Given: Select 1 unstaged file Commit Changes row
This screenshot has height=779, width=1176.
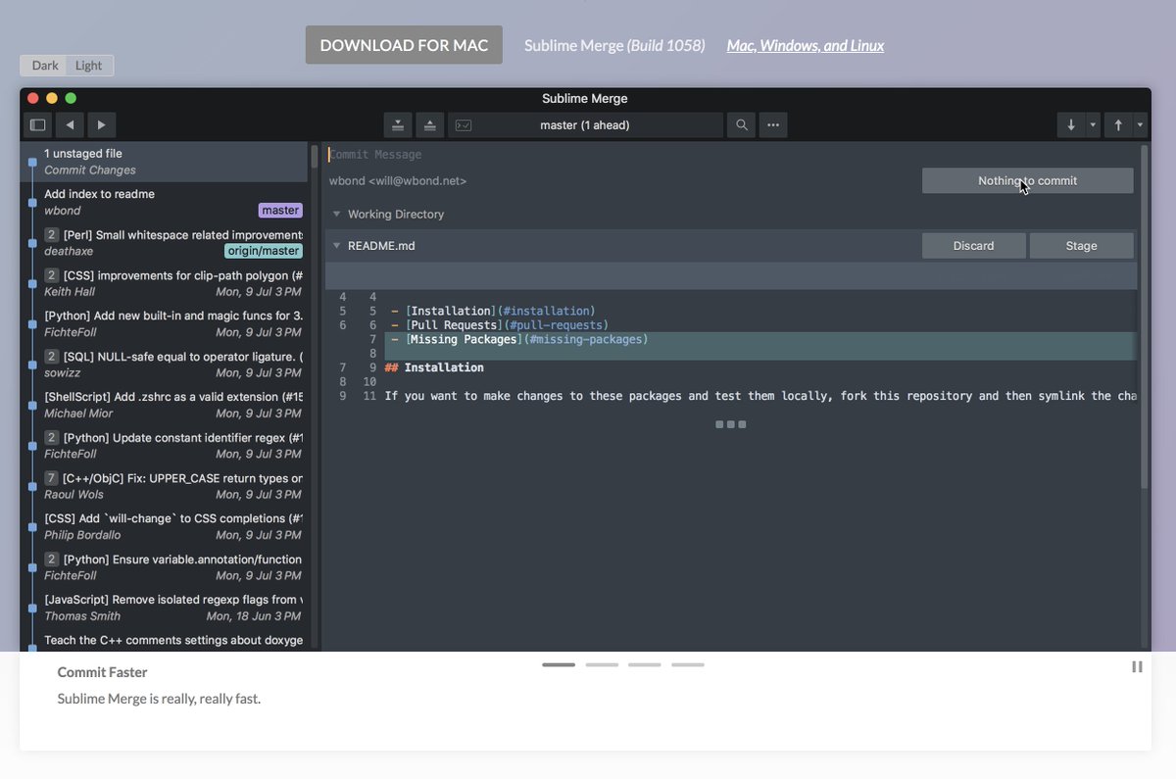Looking at the screenshot, I should point(165,162).
